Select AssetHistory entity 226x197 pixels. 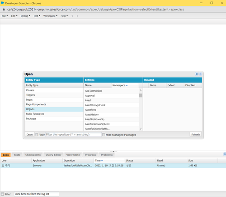pyautogui.click(x=111, y=115)
